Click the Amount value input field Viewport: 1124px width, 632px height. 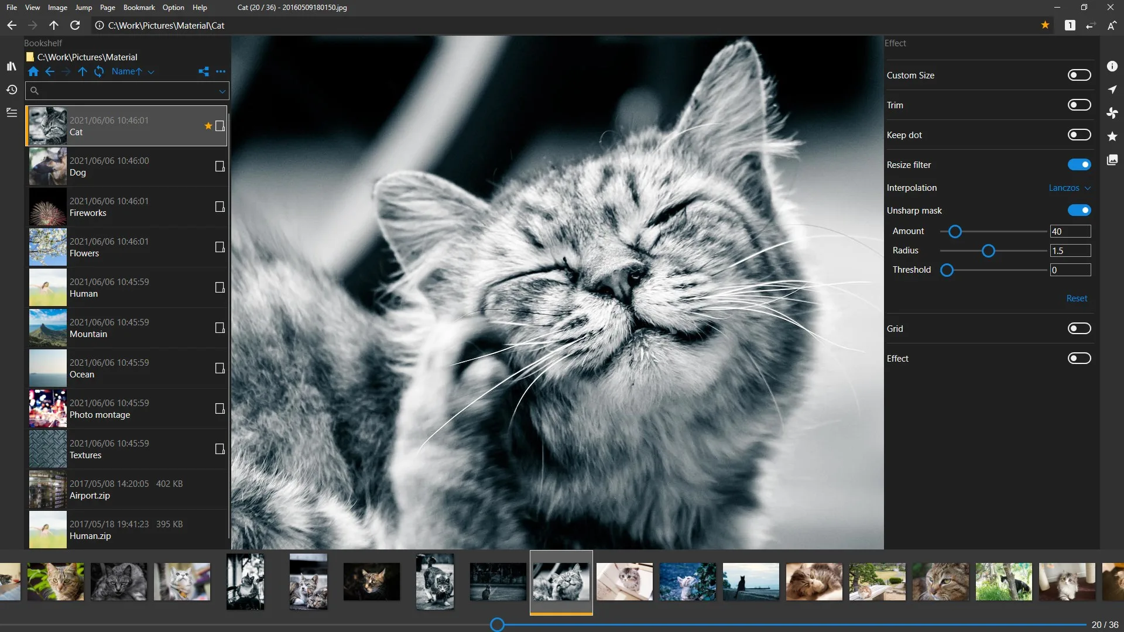click(1070, 231)
